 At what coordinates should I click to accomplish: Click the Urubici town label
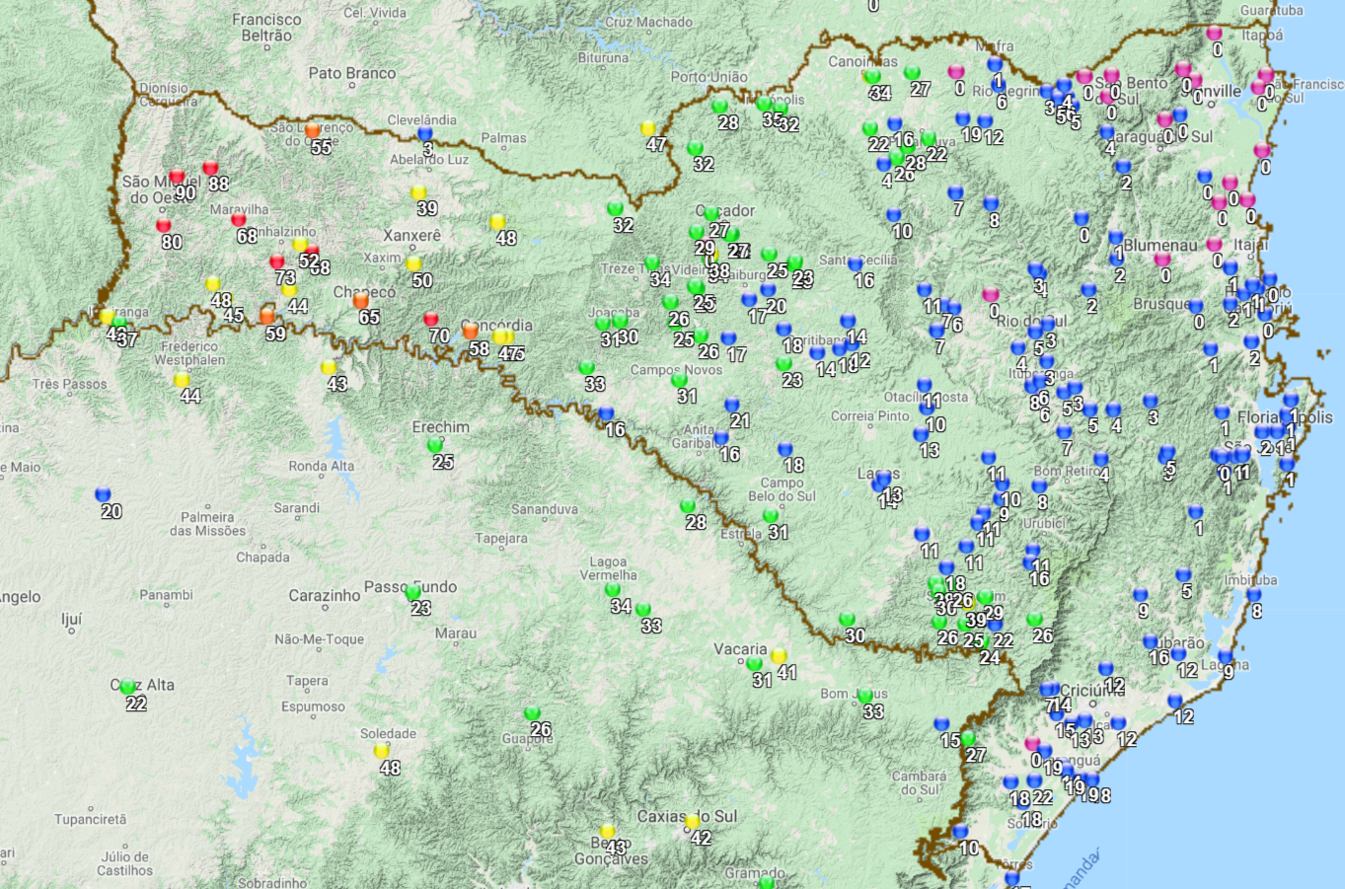click(x=1044, y=524)
